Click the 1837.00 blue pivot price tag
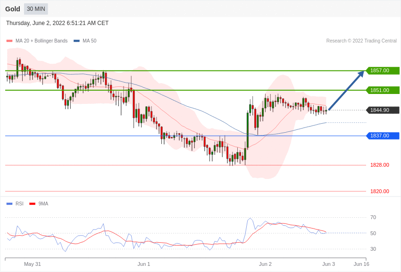 383,136
